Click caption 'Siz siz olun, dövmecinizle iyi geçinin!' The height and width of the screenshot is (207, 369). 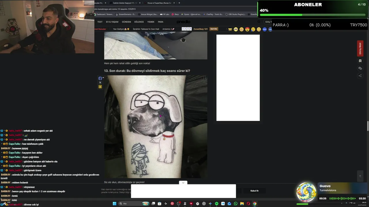pyautogui.click(x=124, y=182)
